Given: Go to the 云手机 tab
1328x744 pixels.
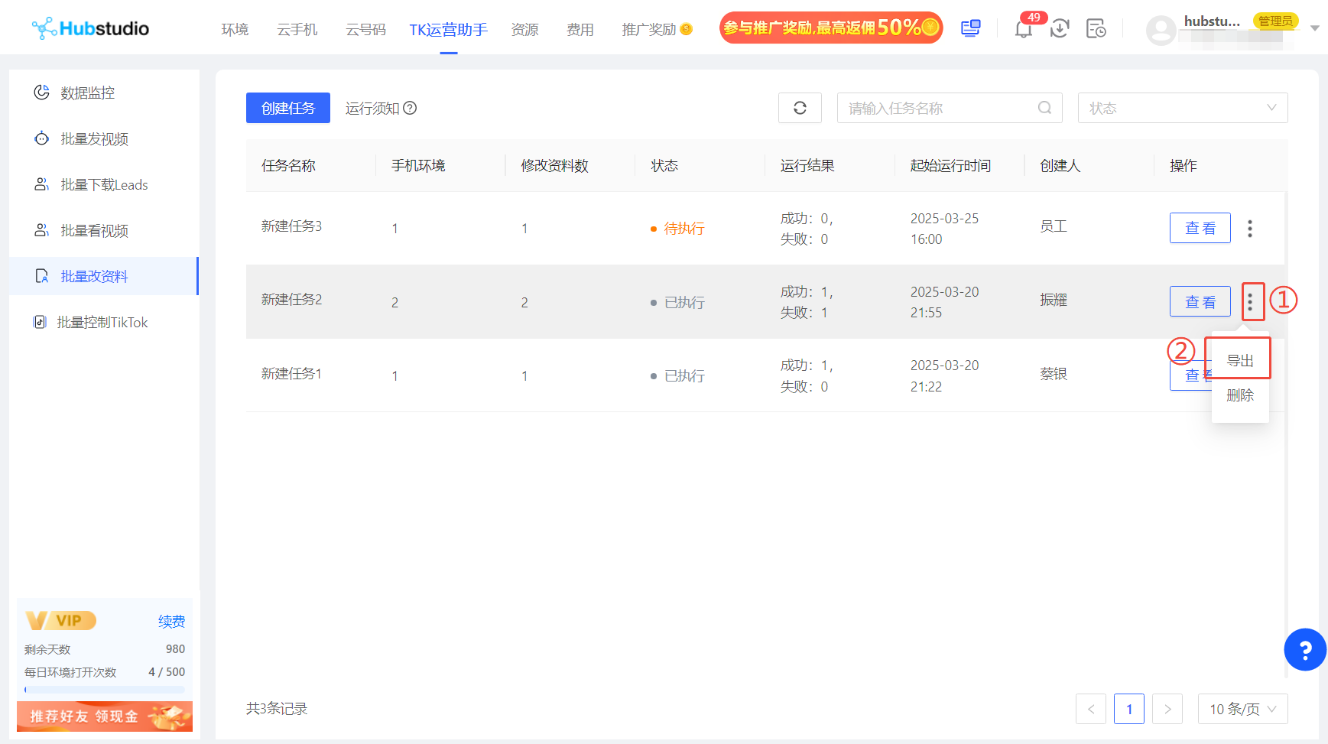Looking at the screenshot, I should [297, 30].
